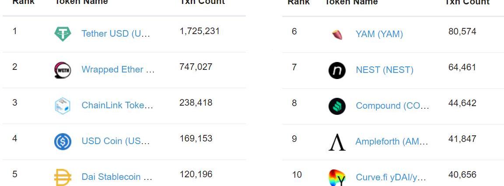Open the Compound token link

pos(392,106)
